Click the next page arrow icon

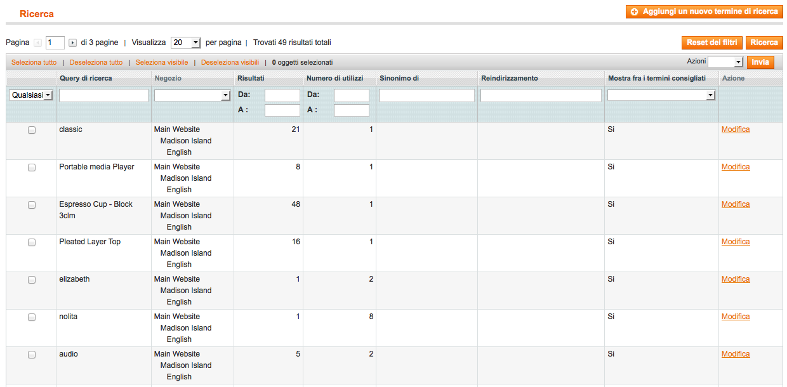[x=72, y=43]
